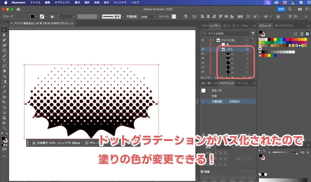Viewport: 311px width, 182px height.
Task: Select the Type tool
Action: tap(4, 61)
